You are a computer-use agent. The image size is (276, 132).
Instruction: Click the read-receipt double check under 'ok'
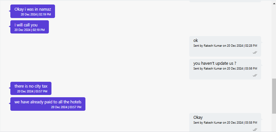point(255,52)
